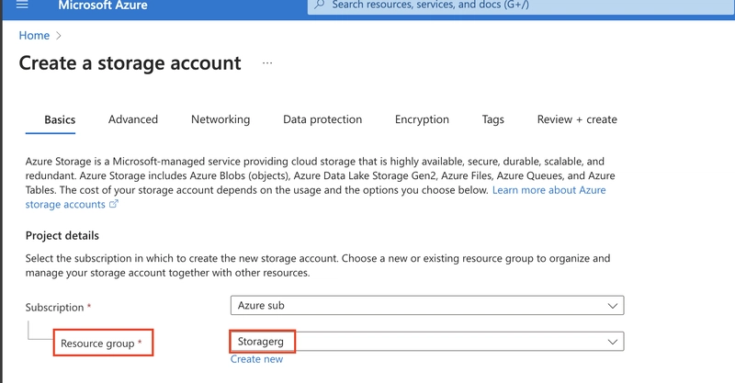Click the breadcrumb chevron after Home
The image size is (735, 383).
(59, 36)
